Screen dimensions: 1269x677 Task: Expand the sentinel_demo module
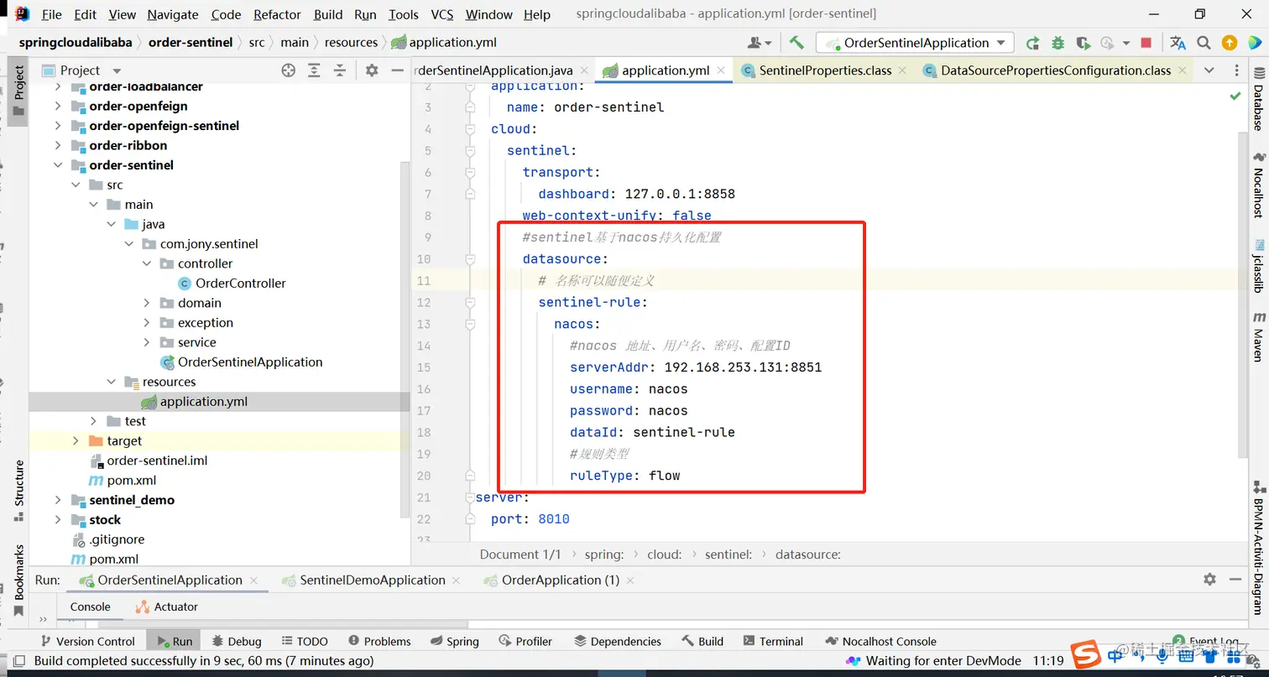coord(58,500)
